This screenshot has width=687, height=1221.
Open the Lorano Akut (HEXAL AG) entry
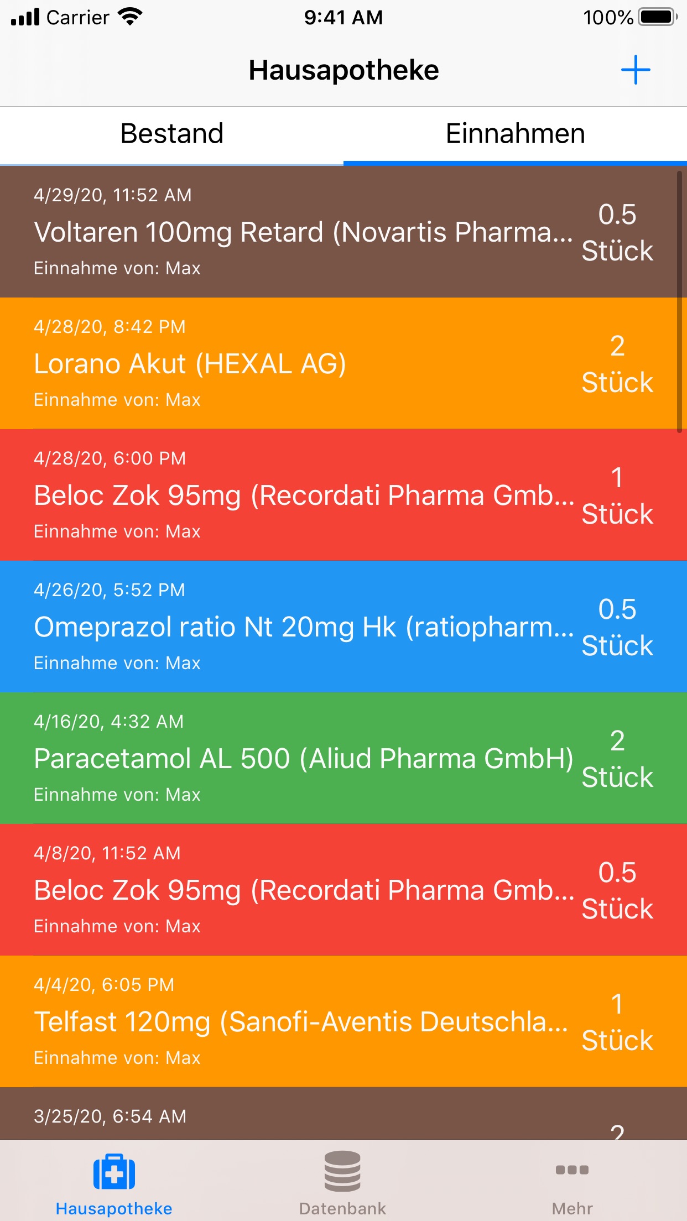(343, 363)
